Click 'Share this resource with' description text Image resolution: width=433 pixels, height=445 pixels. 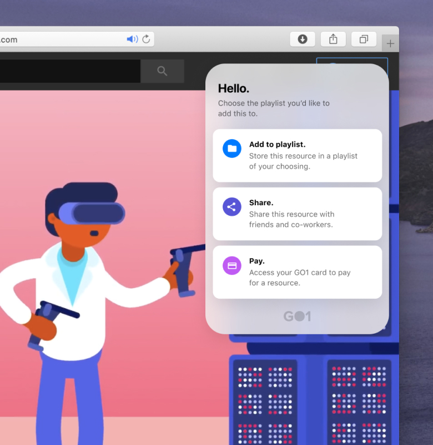(x=291, y=214)
